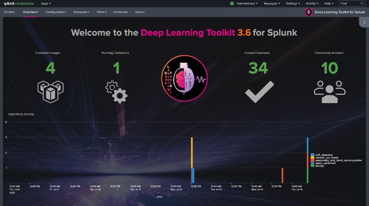Open the Apps dropdown
Image resolution: width=369 pixels, height=206 pixels.
tap(46, 3)
